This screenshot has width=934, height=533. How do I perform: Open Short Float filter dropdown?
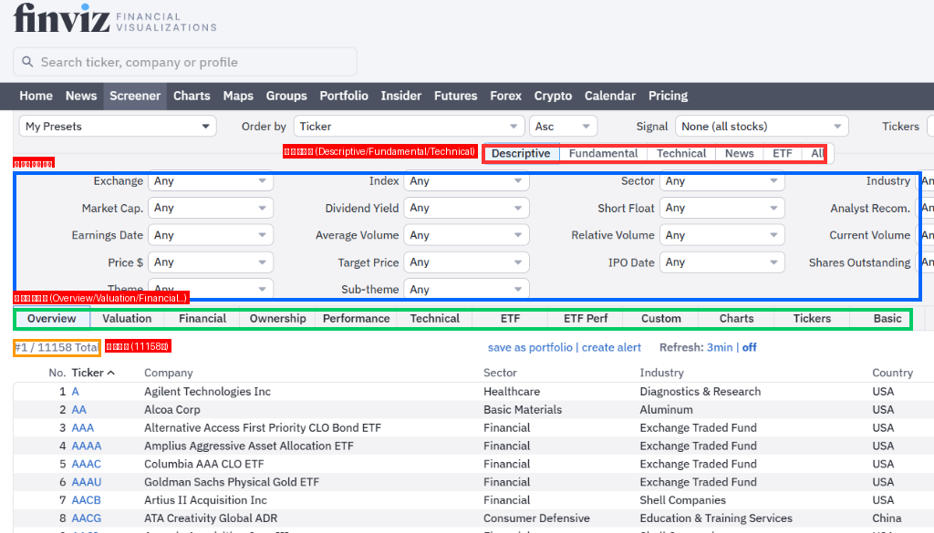click(722, 208)
